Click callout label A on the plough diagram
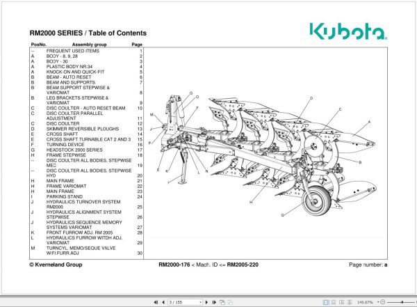 pyautogui.click(x=369, y=122)
